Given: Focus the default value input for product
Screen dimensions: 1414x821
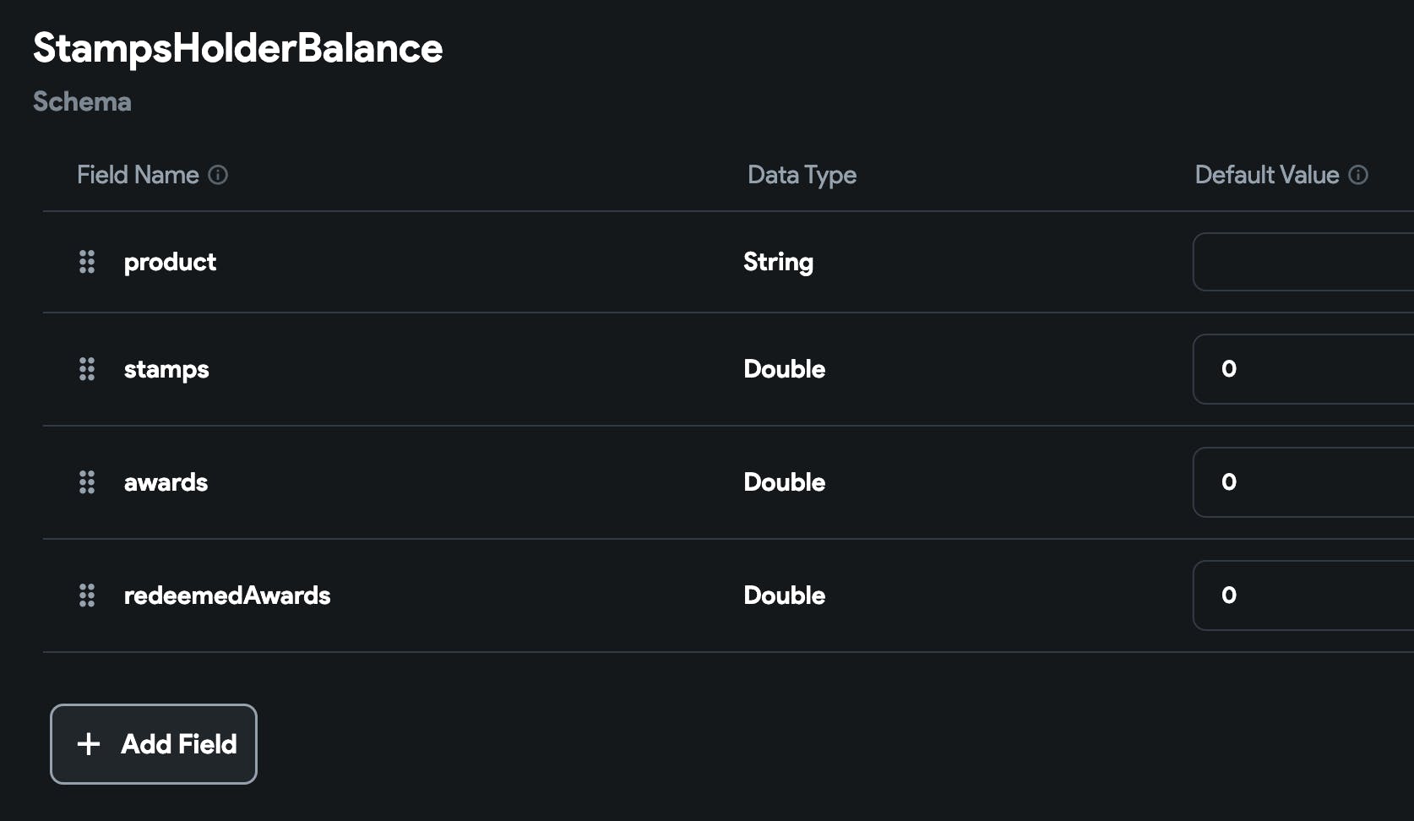Looking at the screenshot, I should [x=1303, y=262].
